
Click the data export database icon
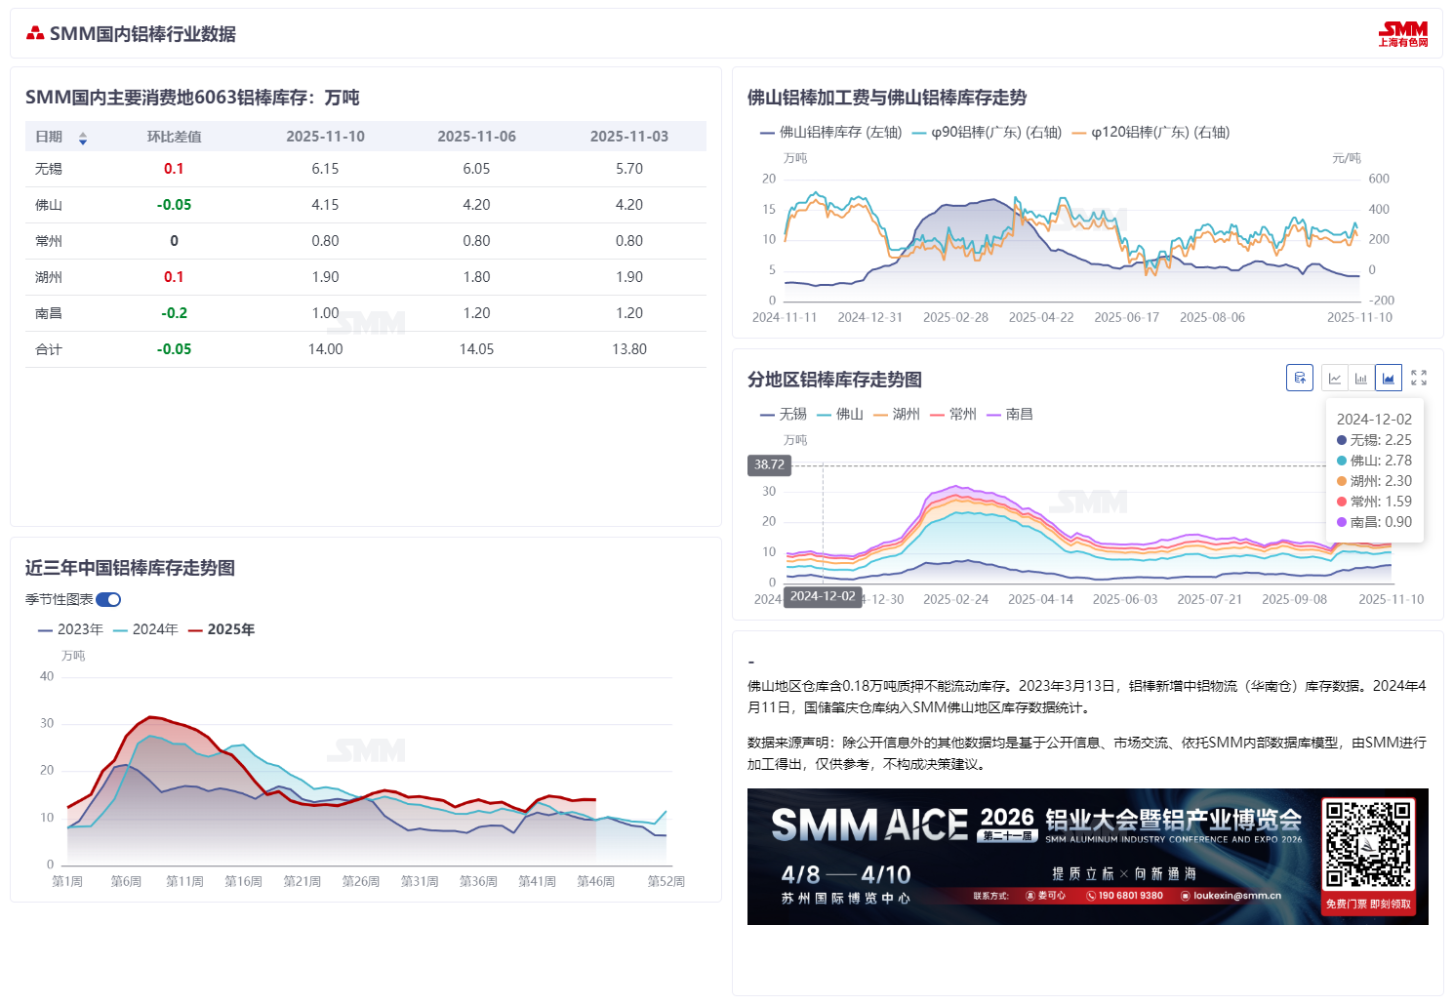[x=1299, y=378]
